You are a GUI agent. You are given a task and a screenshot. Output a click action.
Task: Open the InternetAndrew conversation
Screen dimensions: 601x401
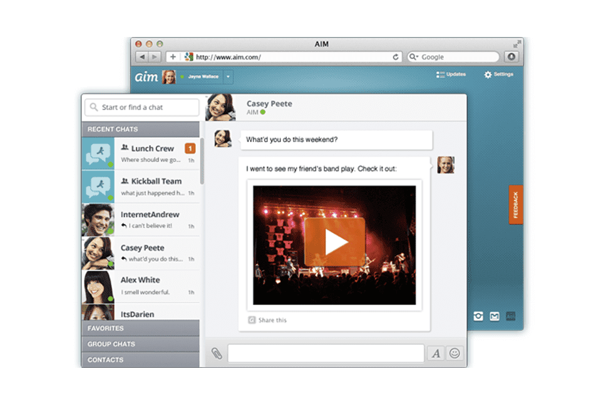(x=140, y=220)
